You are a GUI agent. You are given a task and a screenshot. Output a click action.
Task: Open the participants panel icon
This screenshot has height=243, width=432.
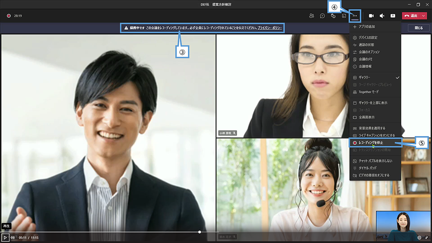coord(311,16)
